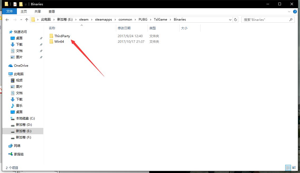Image resolution: width=300 pixels, height=173 pixels.
Task: Open the blue Help question mark icon
Action: pos(295,12)
